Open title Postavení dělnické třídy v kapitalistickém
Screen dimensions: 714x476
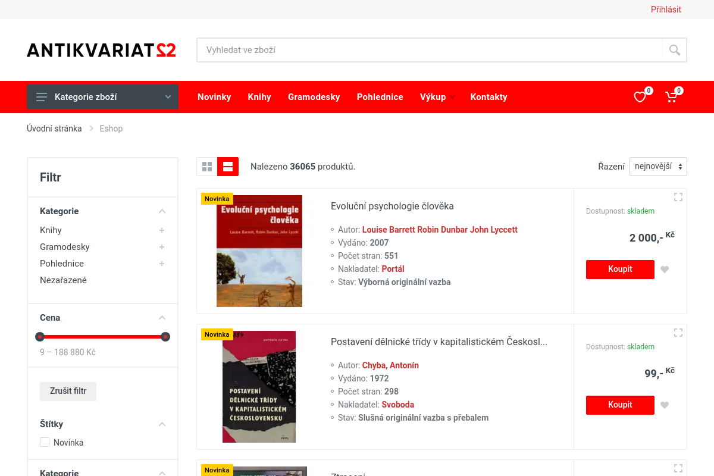(x=439, y=342)
